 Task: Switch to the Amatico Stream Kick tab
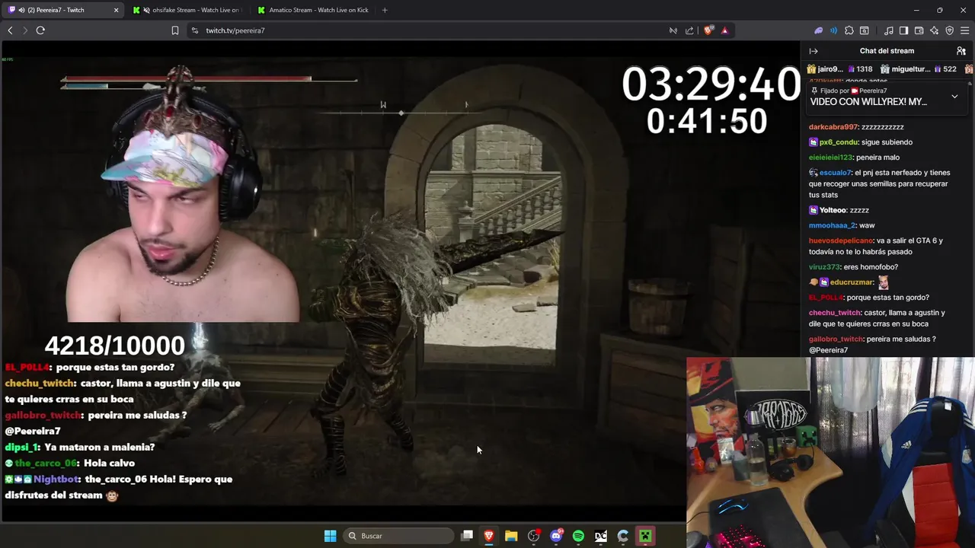(x=313, y=10)
